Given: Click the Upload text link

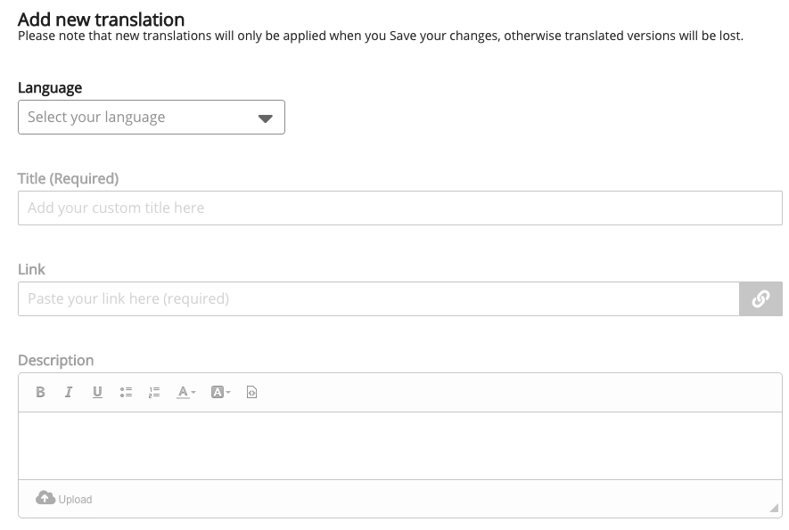Looking at the screenshot, I should 75,500.
